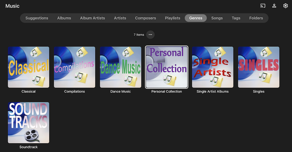Switch to the Playlists tab
The width and height of the screenshot is (292, 152).
(172, 18)
